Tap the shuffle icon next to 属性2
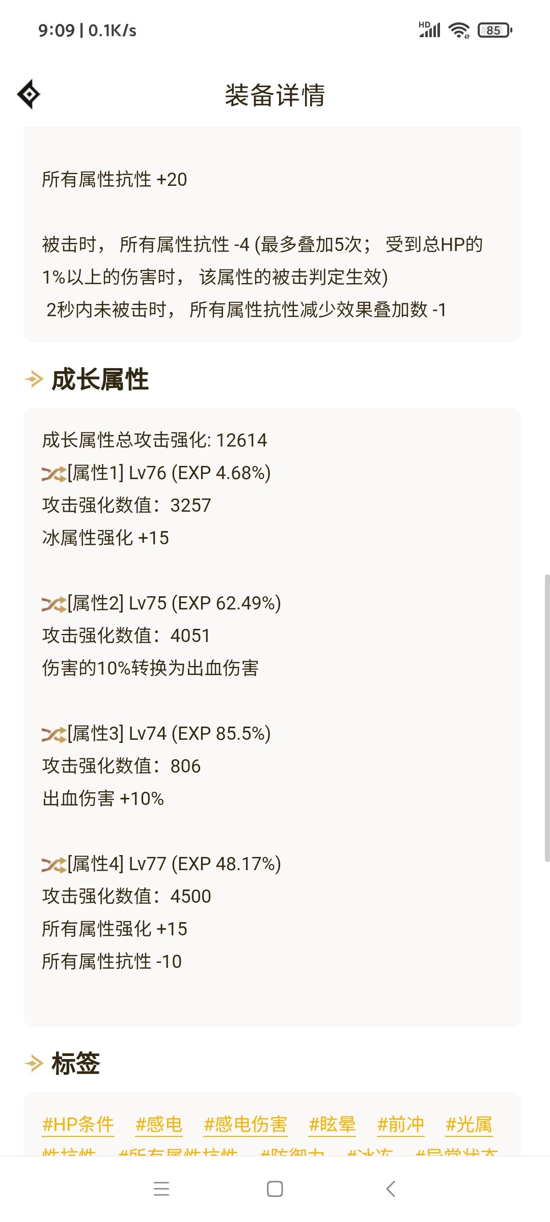Screen dimensions: 550x1222 [54, 604]
